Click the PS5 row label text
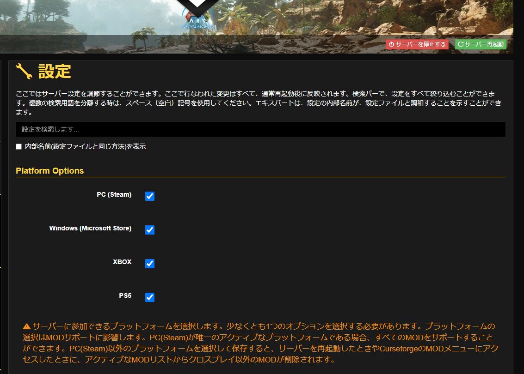This screenshot has width=524, height=374. [x=126, y=296]
